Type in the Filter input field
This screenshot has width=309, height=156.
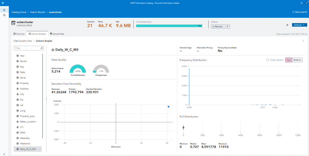click(27, 48)
